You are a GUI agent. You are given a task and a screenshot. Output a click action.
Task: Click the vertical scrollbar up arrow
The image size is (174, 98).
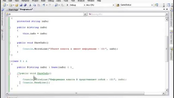pos(167,20)
